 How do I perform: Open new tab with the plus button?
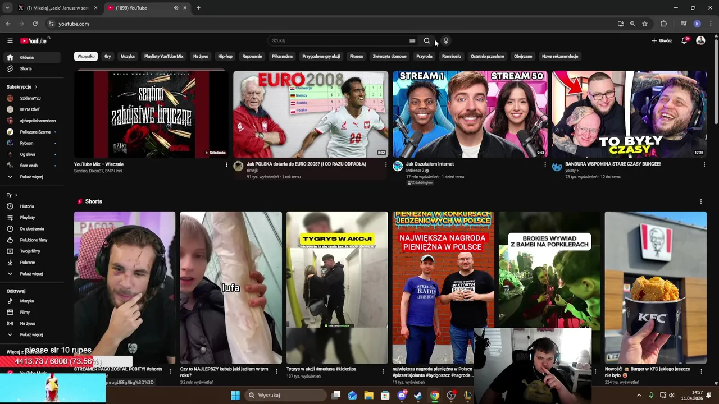pos(198,8)
